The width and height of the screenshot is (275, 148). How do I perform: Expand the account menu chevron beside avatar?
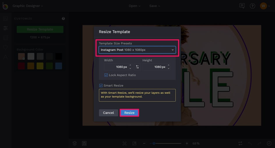point(269,6)
